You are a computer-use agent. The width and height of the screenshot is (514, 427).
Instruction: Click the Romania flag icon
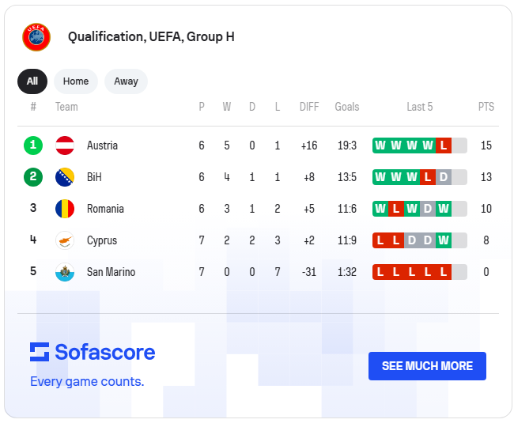coord(65,209)
